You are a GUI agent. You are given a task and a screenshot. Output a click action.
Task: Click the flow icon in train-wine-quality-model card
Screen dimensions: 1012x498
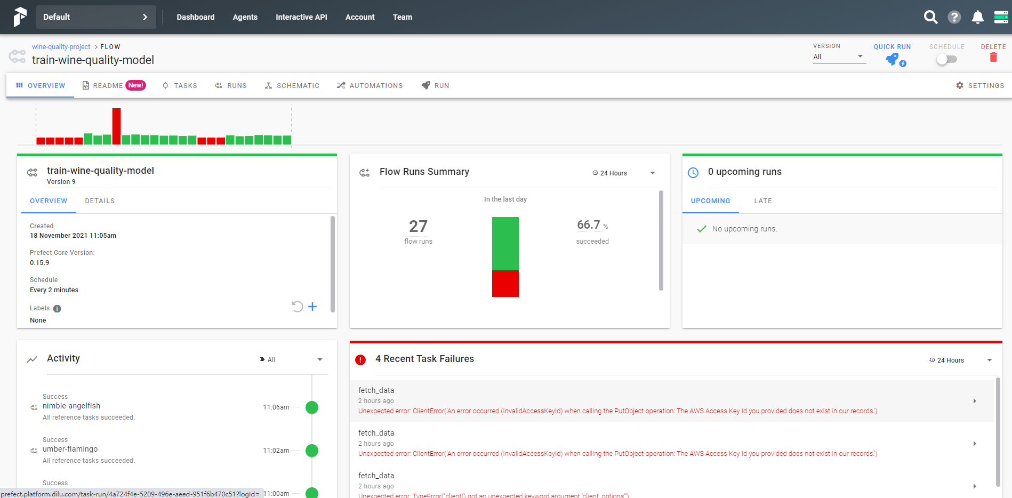pos(32,173)
